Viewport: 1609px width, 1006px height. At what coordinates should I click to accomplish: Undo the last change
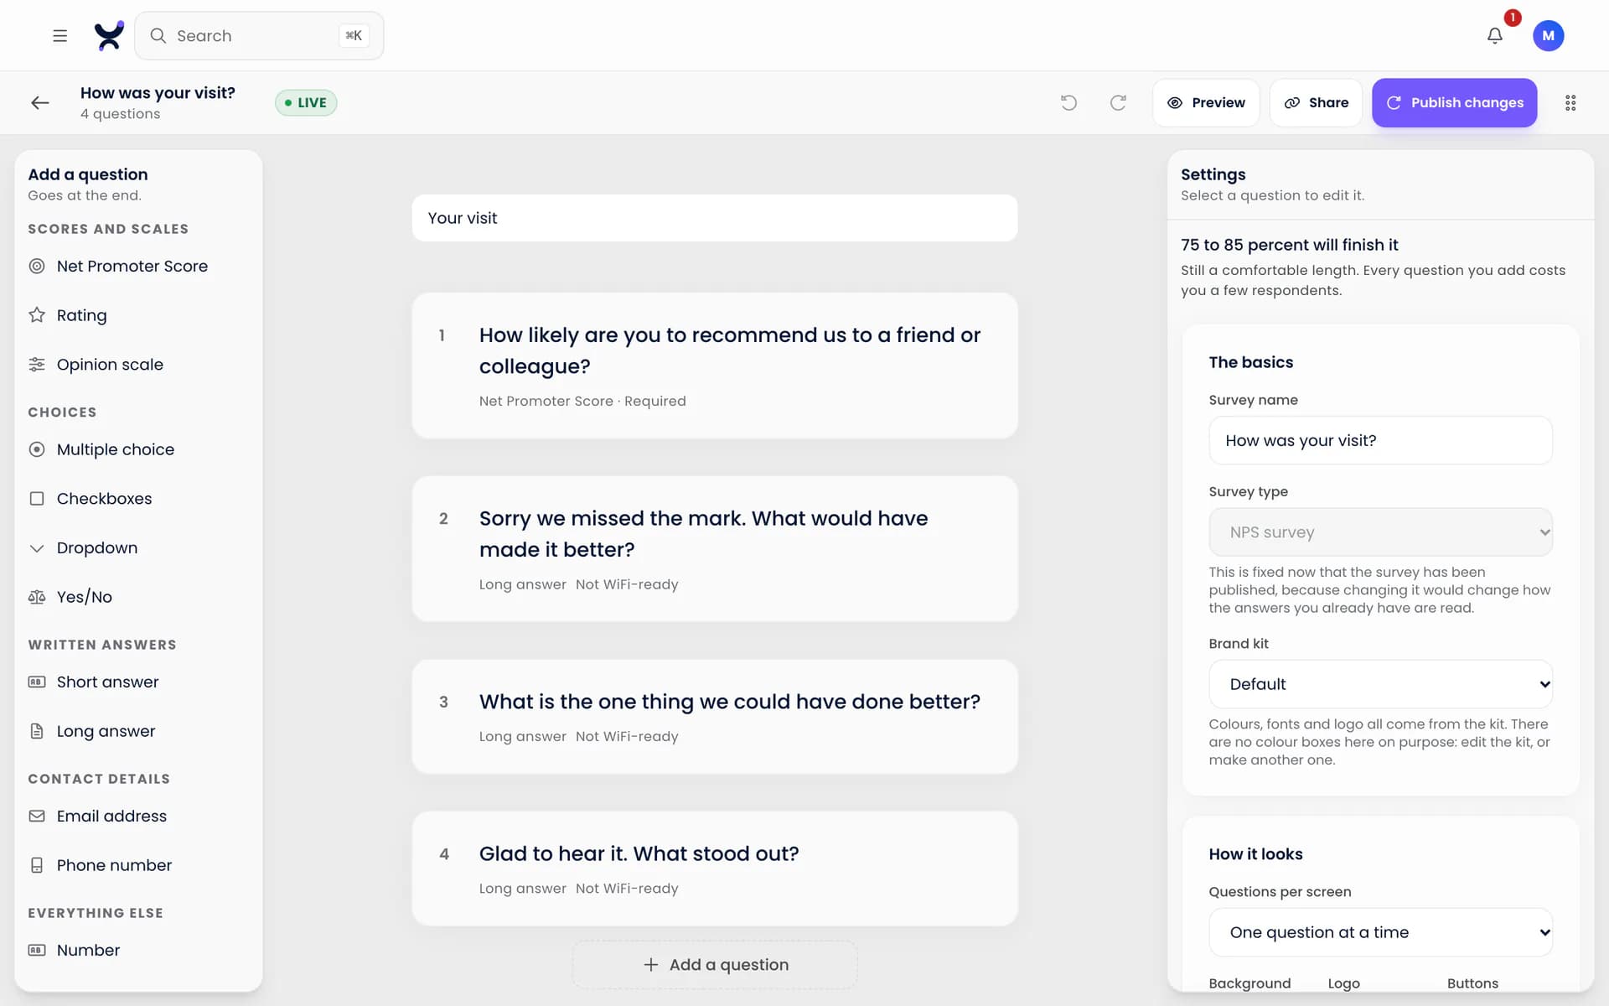tap(1068, 102)
